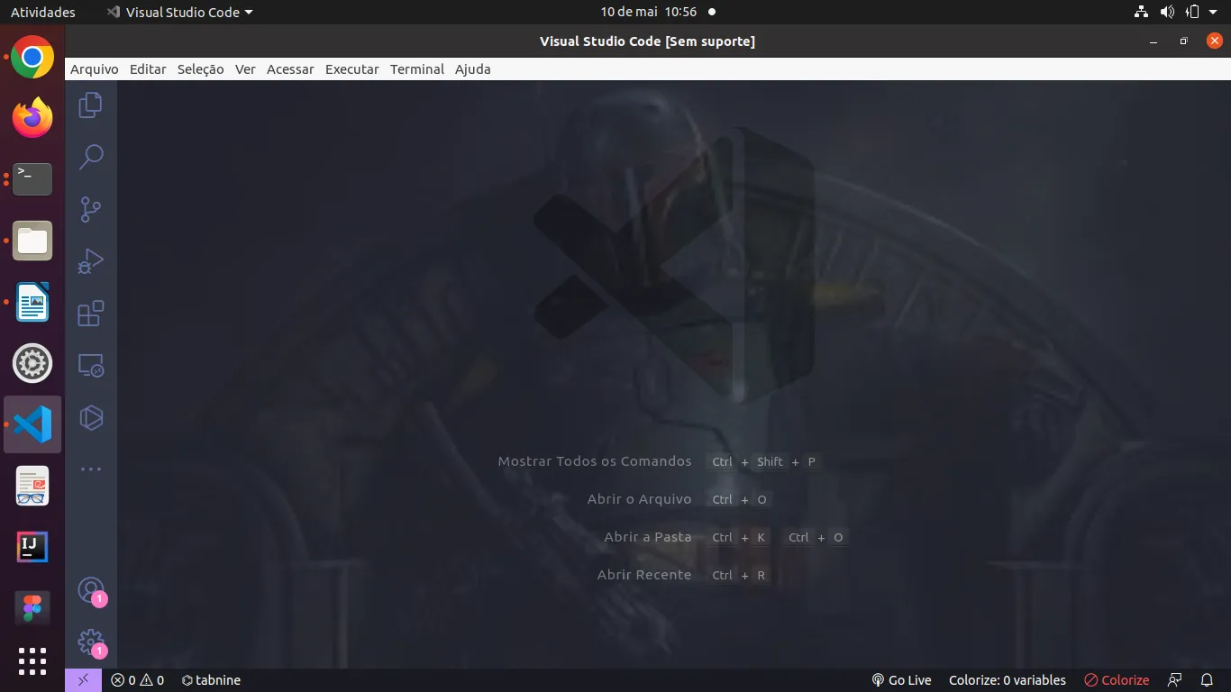Screen dimensions: 1231x692
Task: Click Abrir a Pasta text
Action: [x=648, y=537]
